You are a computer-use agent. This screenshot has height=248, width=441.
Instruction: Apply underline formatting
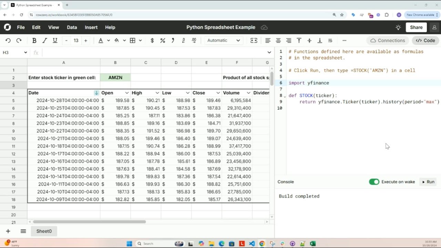(x=55, y=41)
